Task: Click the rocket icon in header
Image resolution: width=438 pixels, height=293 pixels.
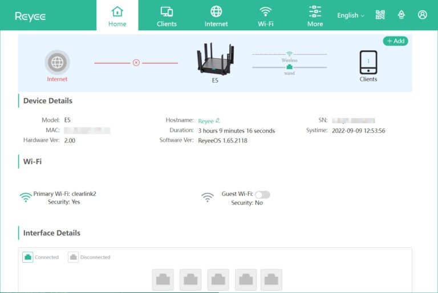Action: pyautogui.click(x=401, y=15)
